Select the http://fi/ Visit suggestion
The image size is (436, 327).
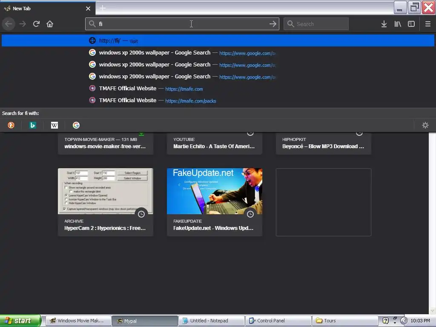point(218,40)
